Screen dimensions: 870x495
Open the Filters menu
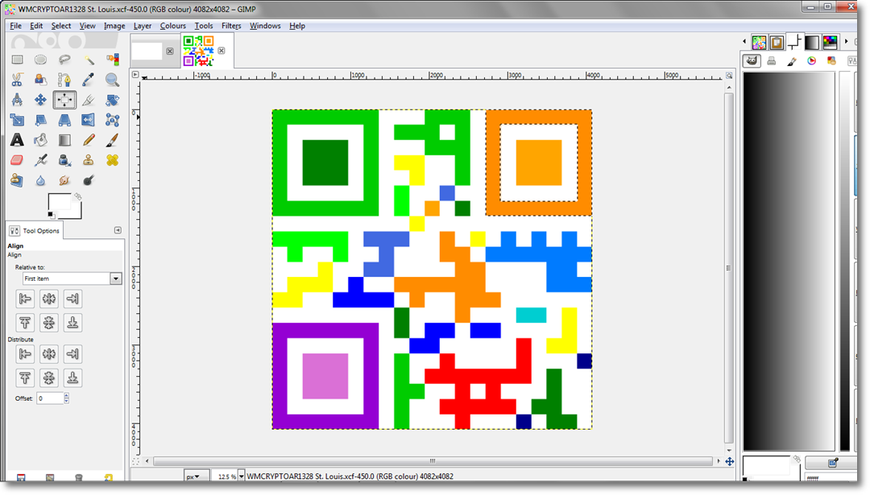point(231,26)
